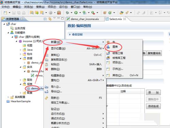Collapse the char project tree node
This screenshot has width=170, height=128.
pos(4,24)
